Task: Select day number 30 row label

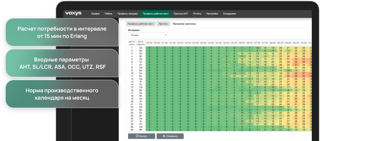Action: pyautogui.click(x=132, y=130)
